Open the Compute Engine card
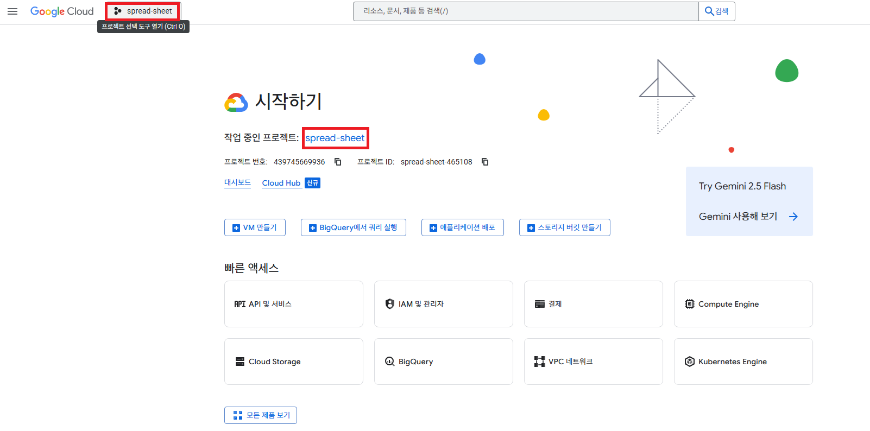This screenshot has width=870, height=431. click(x=743, y=304)
